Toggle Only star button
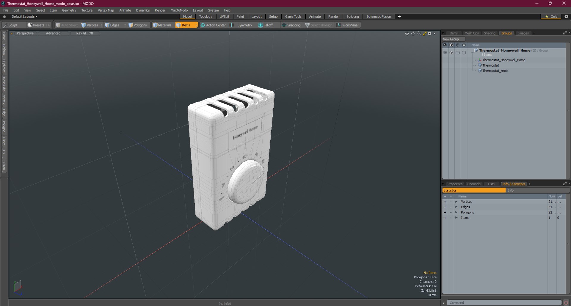The height and width of the screenshot is (306, 571). pyautogui.click(x=551, y=17)
